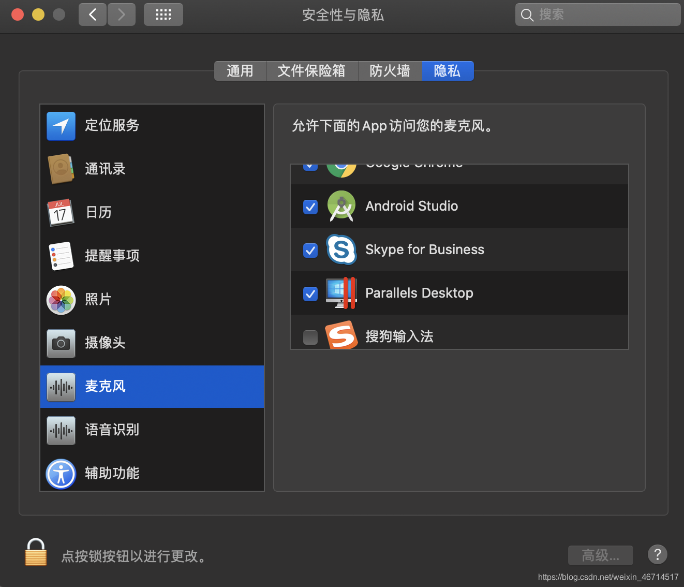Viewport: 684px width, 587px height.
Task: Select the 日历 label in sidebar
Action: (x=99, y=212)
